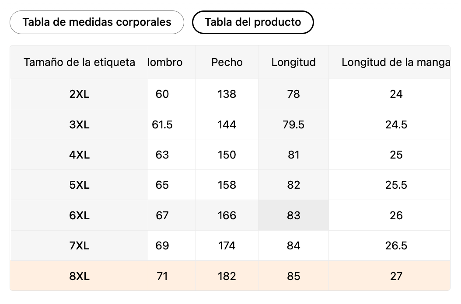
Task: Select the 6XL size row label
Action: (79, 216)
